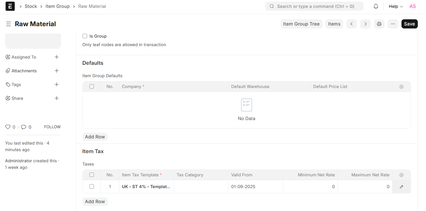The width and height of the screenshot is (426, 211).
Task: Click the ERPNext home logo icon
Action: coord(10,6)
